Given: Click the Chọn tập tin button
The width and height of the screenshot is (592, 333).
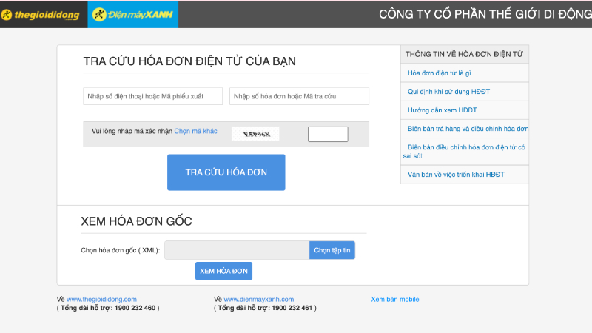Looking at the screenshot, I should click(x=332, y=250).
